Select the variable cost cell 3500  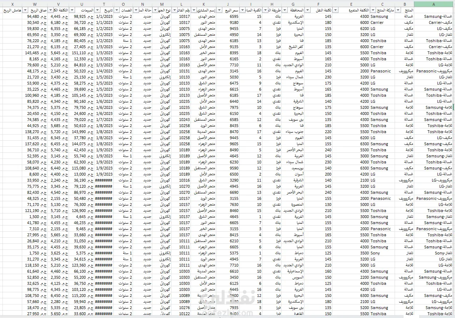[351, 253]
